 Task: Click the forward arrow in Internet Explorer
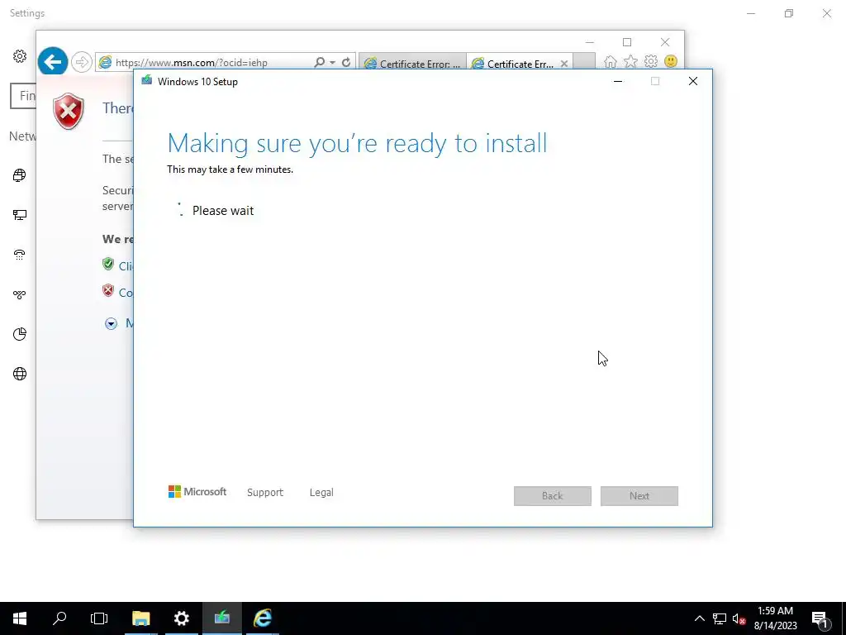(82, 62)
